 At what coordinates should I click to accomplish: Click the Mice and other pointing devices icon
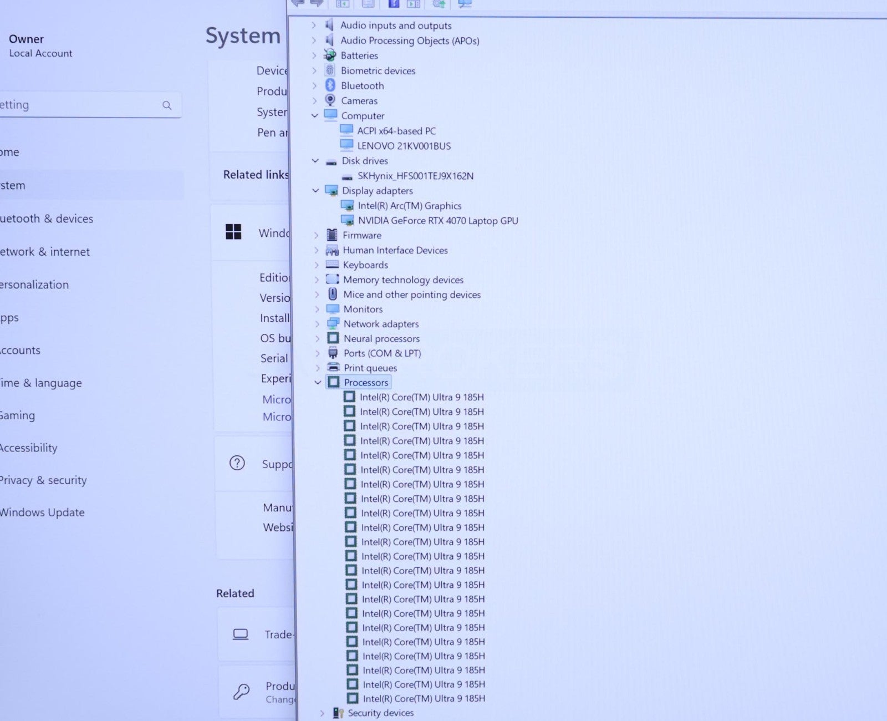point(333,295)
